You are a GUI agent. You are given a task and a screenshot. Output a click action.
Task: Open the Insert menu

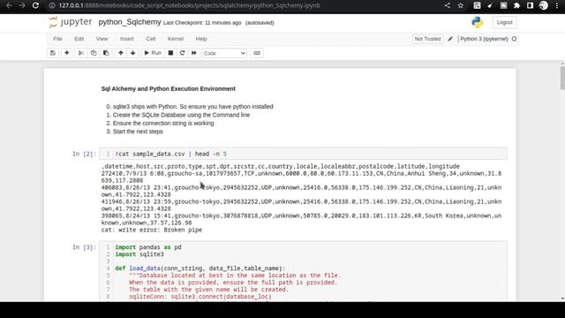point(127,39)
